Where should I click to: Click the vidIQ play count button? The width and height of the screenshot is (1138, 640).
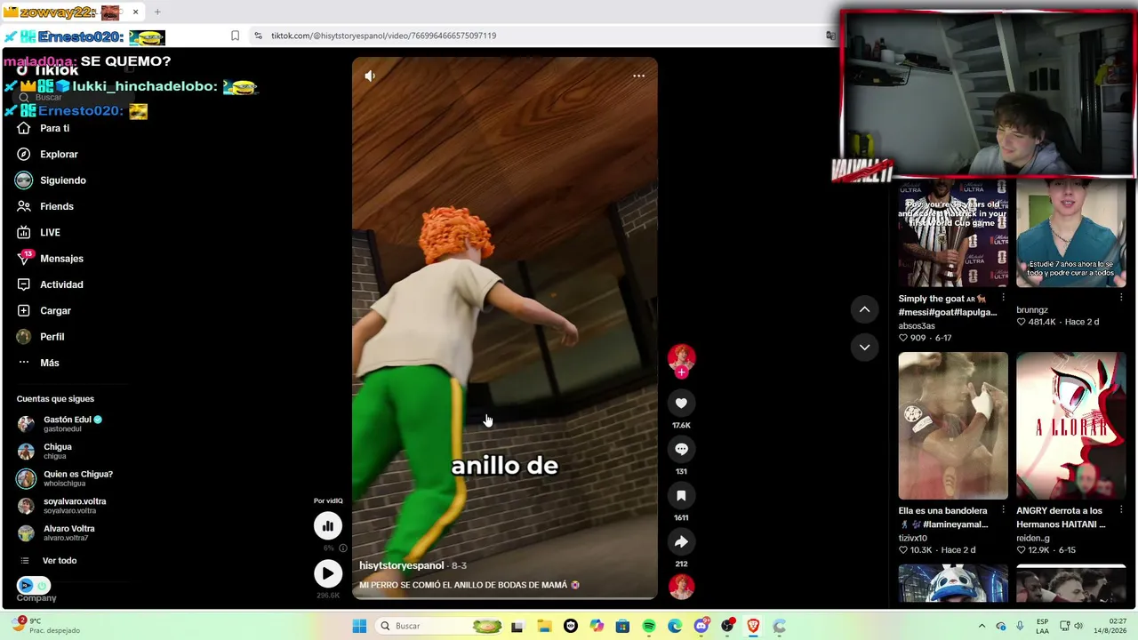pos(328,573)
